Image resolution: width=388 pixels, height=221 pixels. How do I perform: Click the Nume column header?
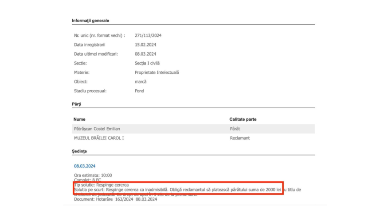(79, 119)
